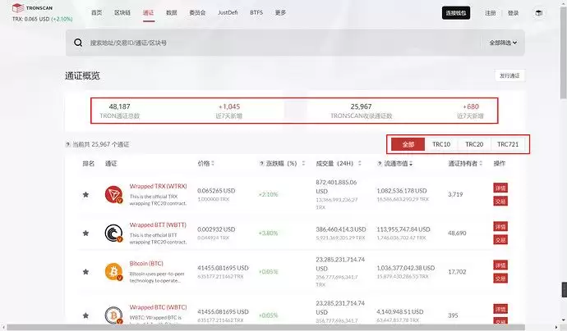Sort by 价格 using its arrow icon

pos(213,163)
